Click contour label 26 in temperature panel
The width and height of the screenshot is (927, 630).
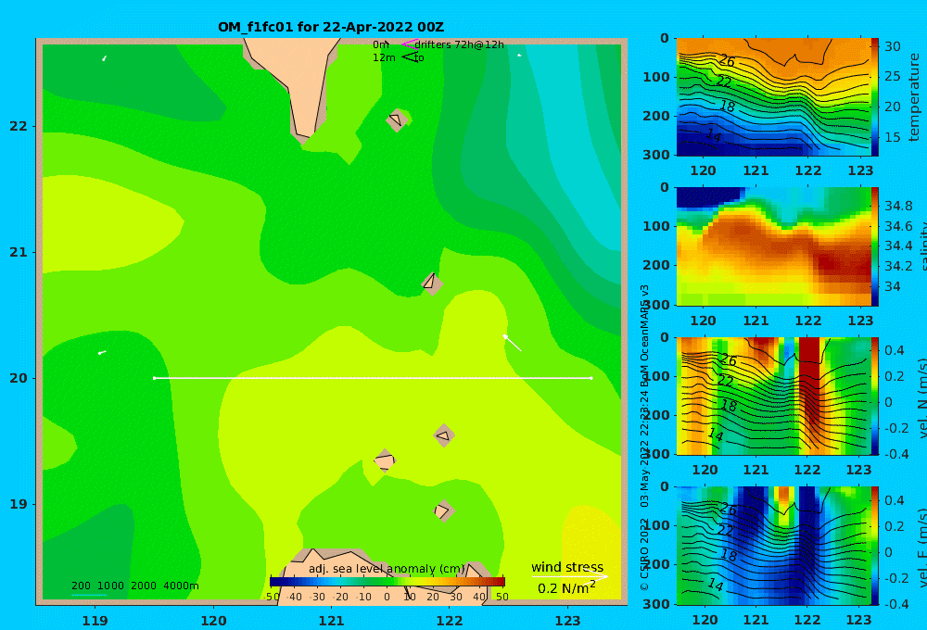tap(727, 60)
